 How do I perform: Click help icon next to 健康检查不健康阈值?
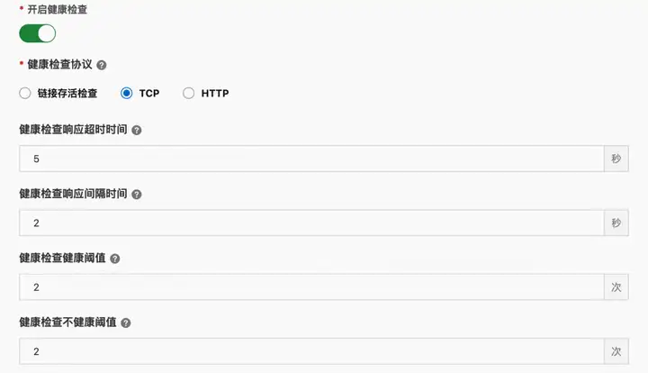(126, 323)
